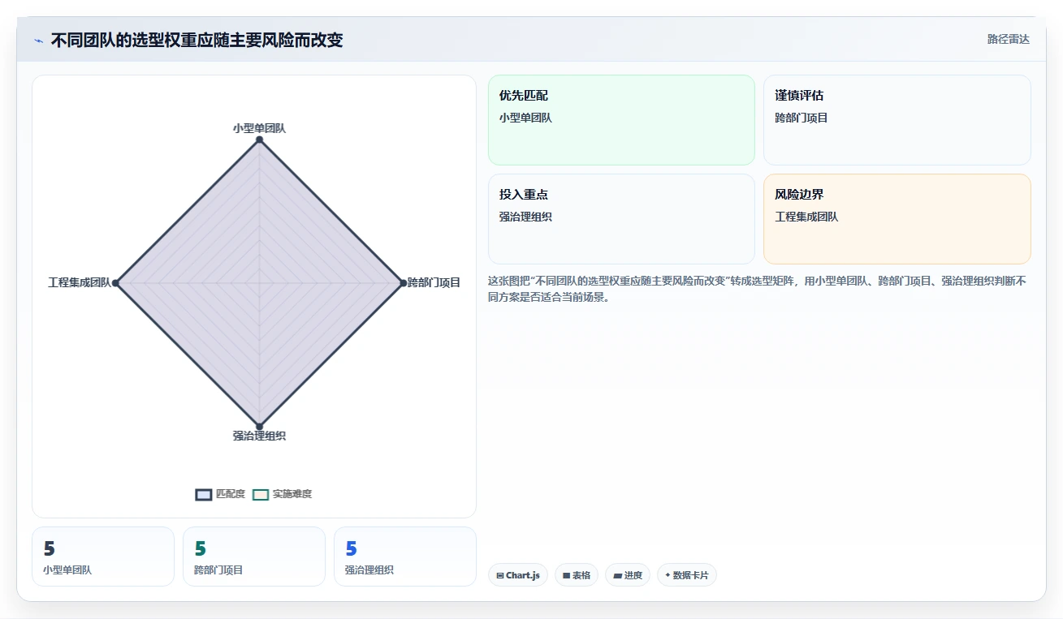This screenshot has width=1063, height=619.
Task: Click the page title 不同团队的选型权重应随主要风险而改变
Action: [x=197, y=41]
